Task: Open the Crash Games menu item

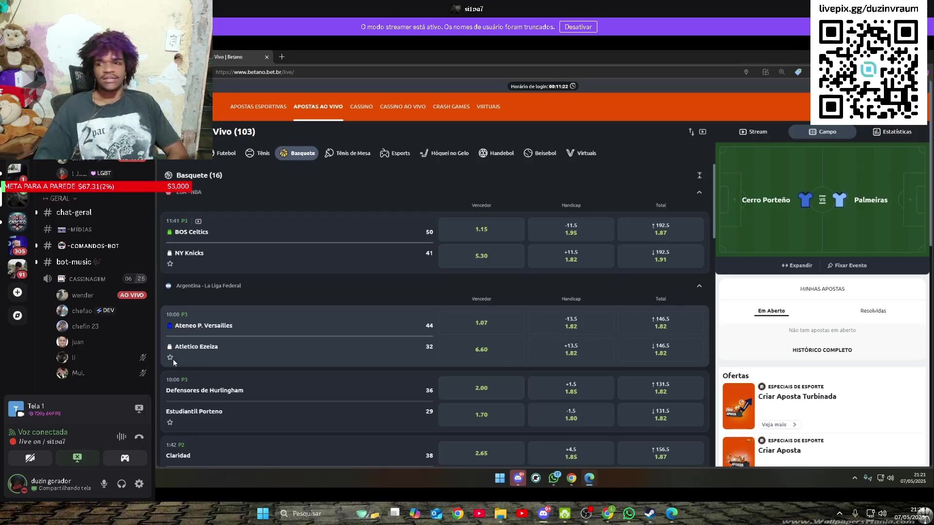Action: [451, 106]
